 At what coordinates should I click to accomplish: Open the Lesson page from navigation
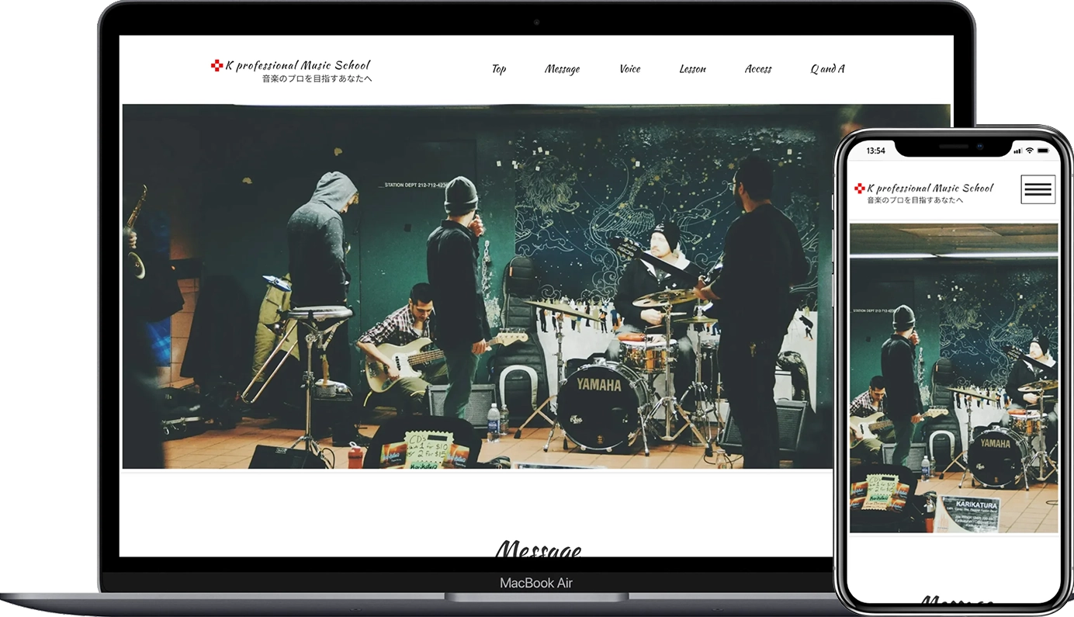692,69
